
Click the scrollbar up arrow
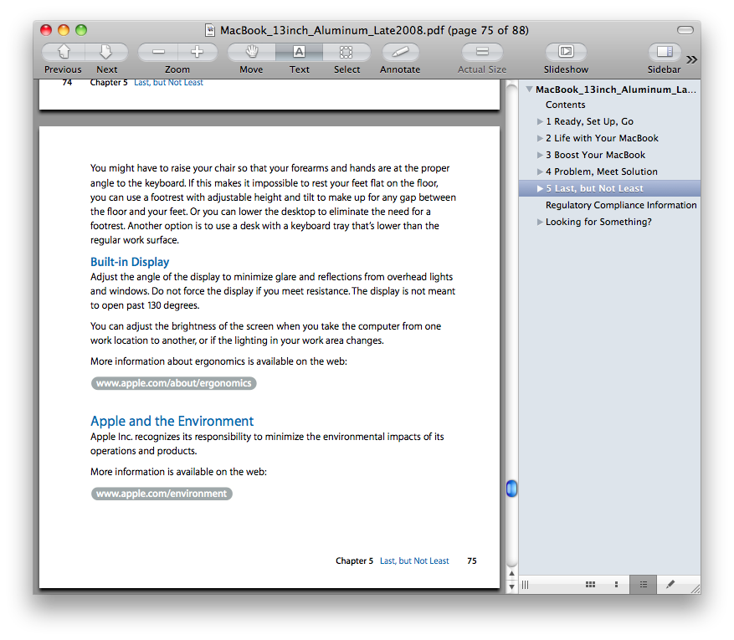coord(511,573)
